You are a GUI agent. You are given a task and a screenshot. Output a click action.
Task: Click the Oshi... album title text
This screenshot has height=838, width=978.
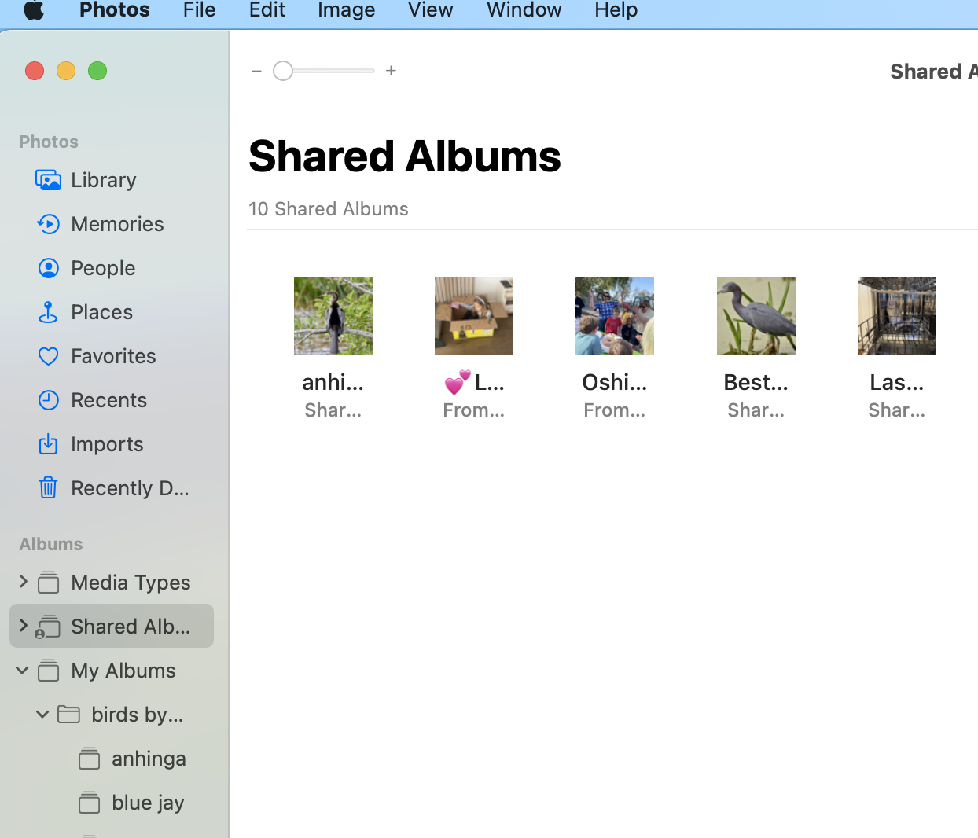point(615,382)
